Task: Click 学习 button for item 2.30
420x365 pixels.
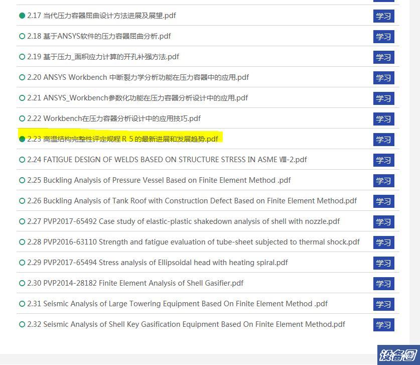Action: pos(383,284)
